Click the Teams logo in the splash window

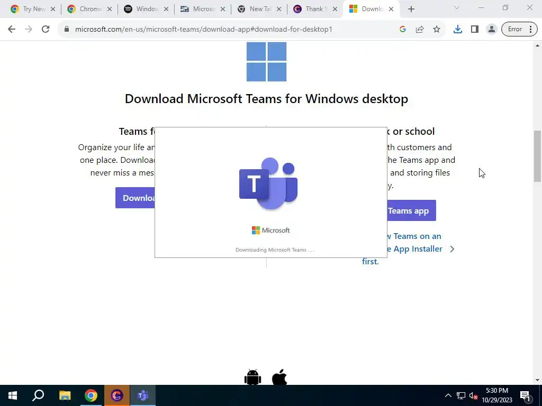268,183
